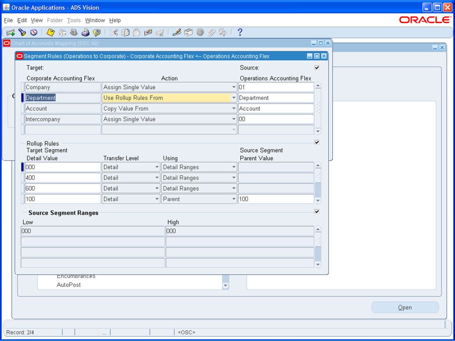Click the Paste clipboard icon

[x=136, y=32]
